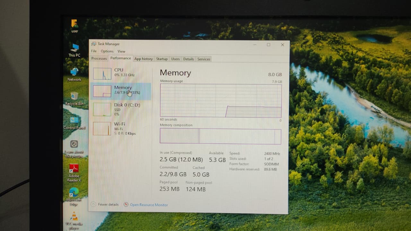
Task: Click Learn about this picture icon
Action: tap(74, 144)
